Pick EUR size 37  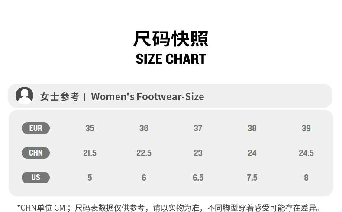click(x=198, y=128)
